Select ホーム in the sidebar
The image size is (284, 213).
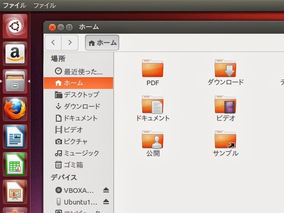tap(78, 83)
